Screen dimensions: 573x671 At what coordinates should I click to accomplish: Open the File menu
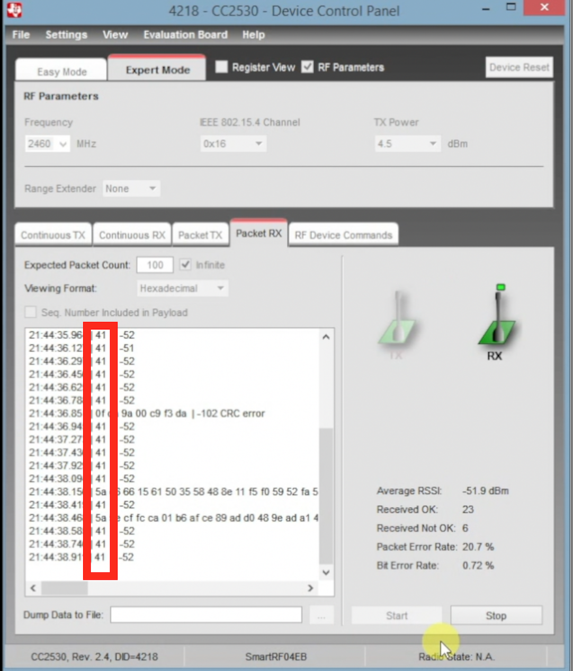pos(21,34)
